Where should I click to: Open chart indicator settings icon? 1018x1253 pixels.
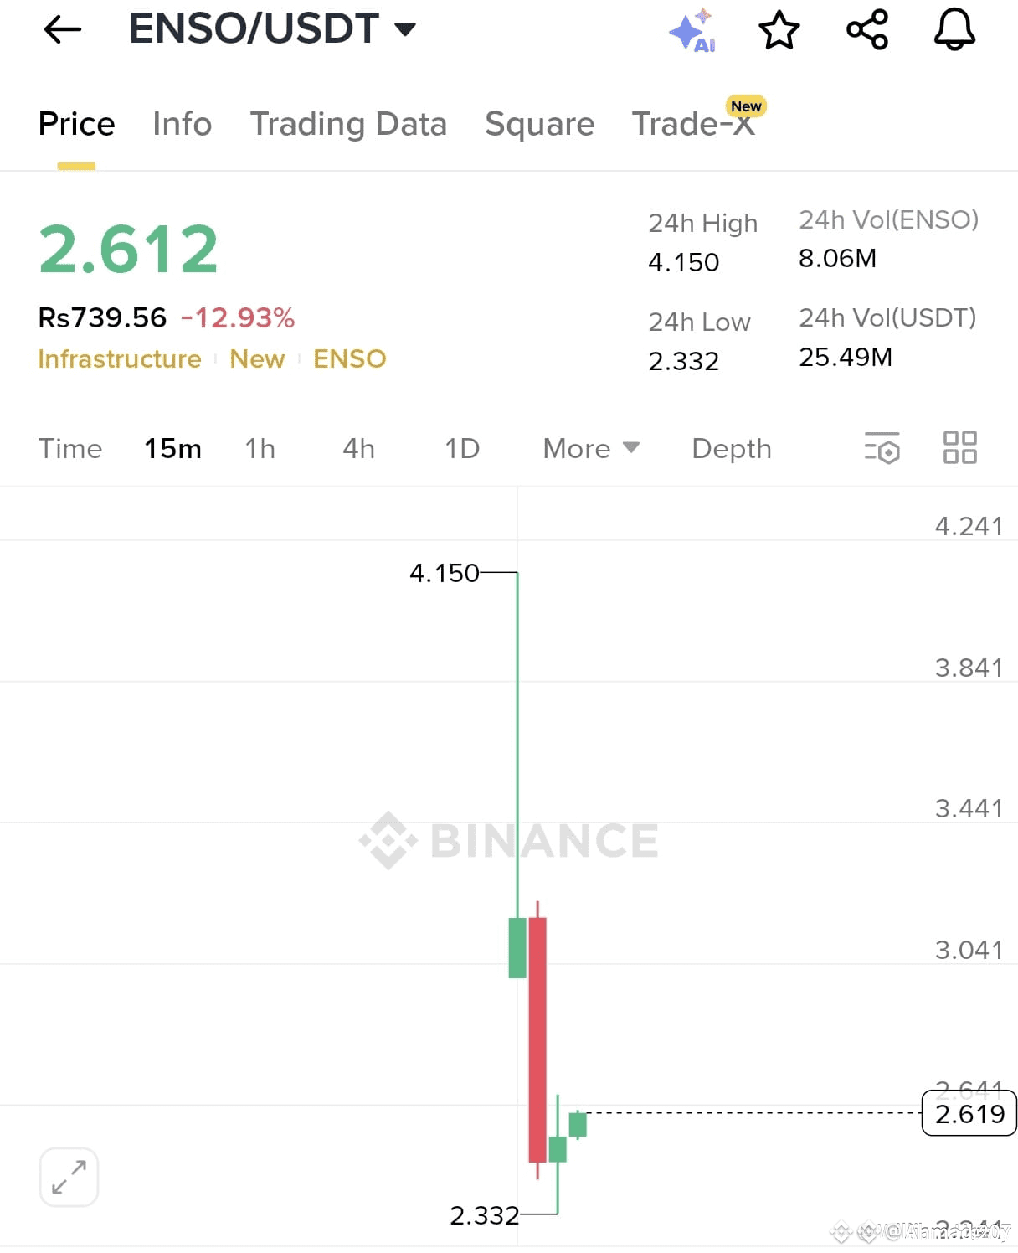(882, 448)
